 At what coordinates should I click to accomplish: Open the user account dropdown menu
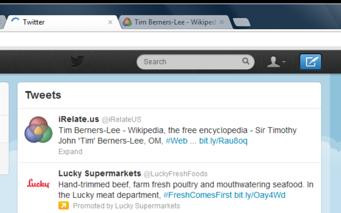click(x=277, y=62)
